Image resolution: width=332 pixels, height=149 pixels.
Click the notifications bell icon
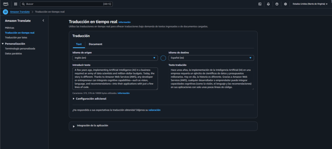tap(268, 4)
